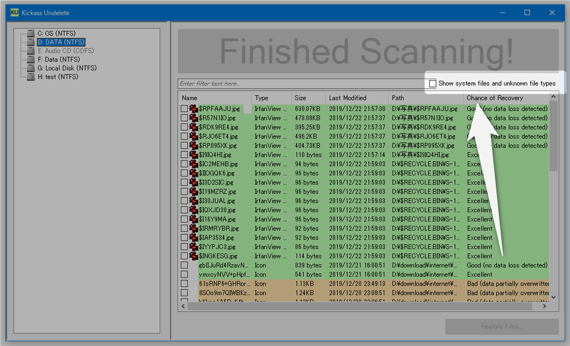Click the drive icon for C: OS (NTFS)
This screenshot has width=570, height=346.
31,33
